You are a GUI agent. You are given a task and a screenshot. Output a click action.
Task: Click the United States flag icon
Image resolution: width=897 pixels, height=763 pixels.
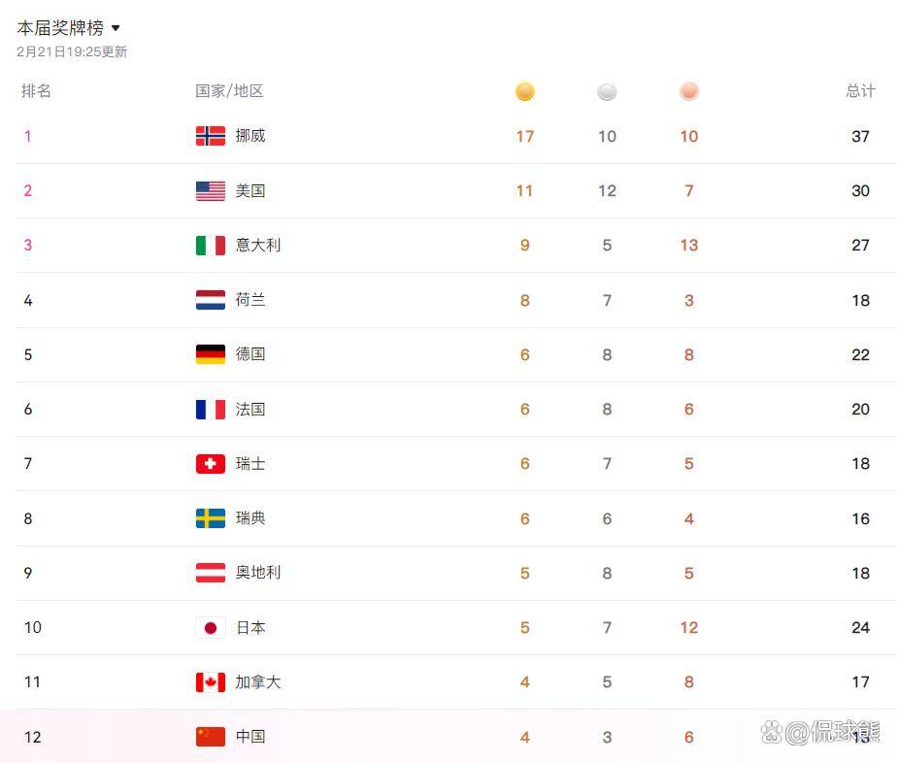point(211,191)
